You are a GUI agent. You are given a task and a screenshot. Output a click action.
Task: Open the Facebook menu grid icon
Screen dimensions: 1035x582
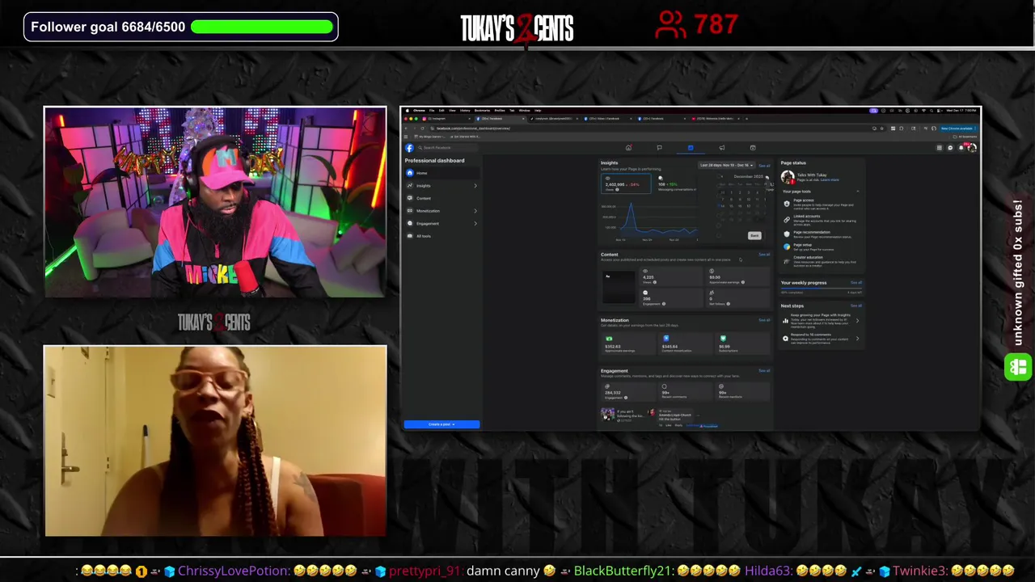(940, 148)
